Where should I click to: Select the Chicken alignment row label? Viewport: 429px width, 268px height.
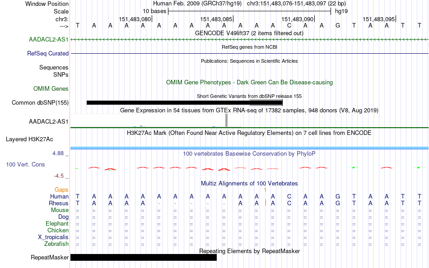58,231
